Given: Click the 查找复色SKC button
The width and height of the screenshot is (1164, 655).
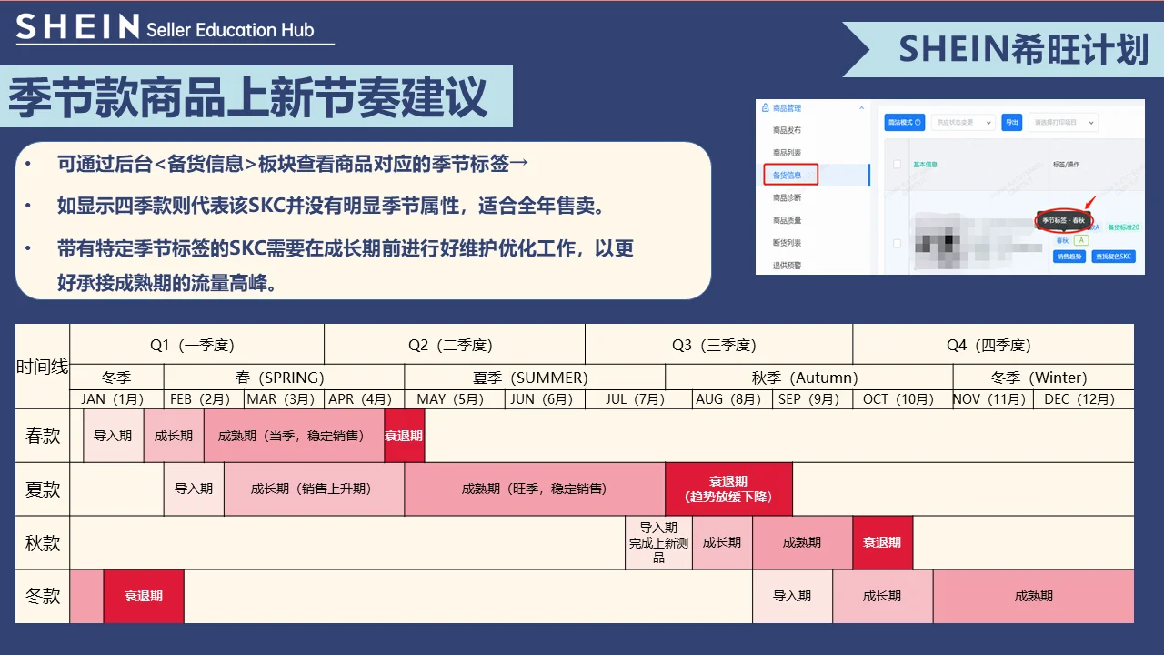Looking at the screenshot, I should [1112, 256].
